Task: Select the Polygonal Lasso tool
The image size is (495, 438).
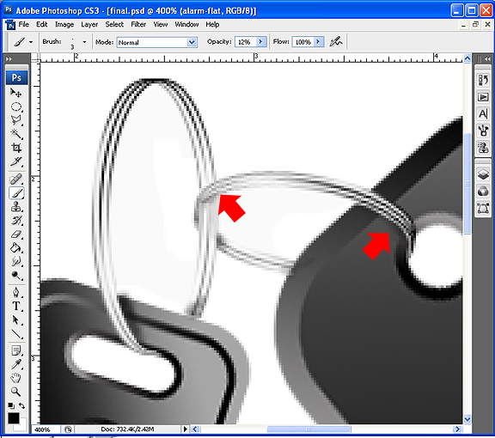Action: coord(16,120)
